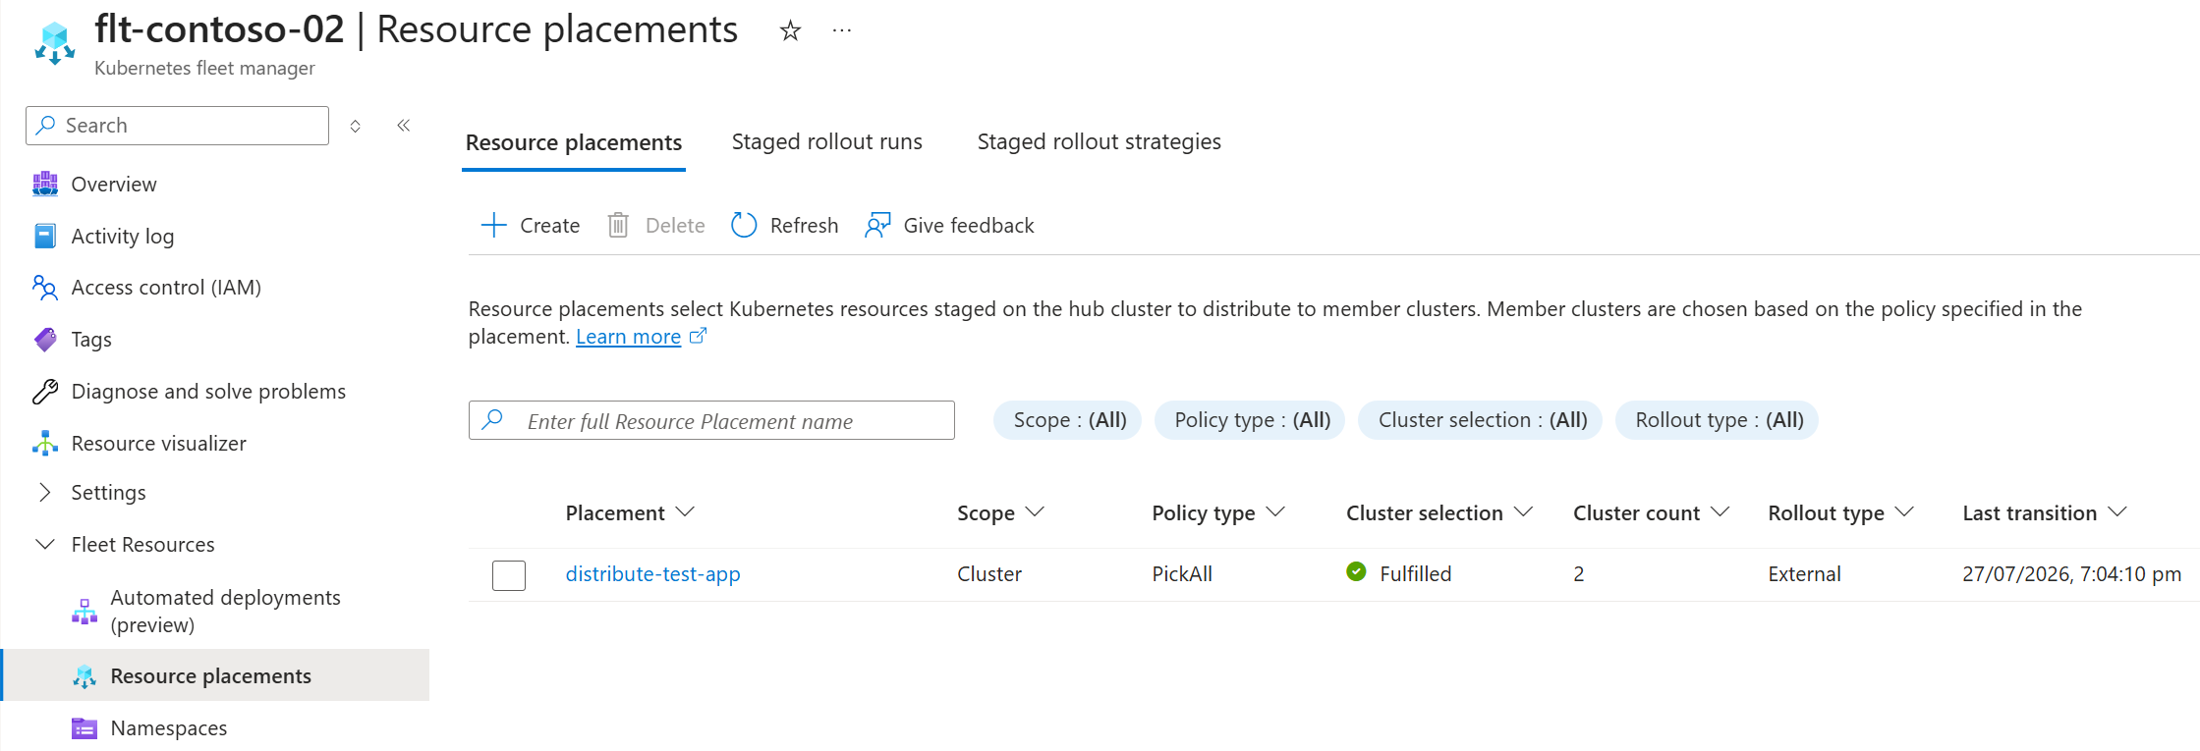
Task: Click the external link icon after Learn more
Action: pos(698,336)
